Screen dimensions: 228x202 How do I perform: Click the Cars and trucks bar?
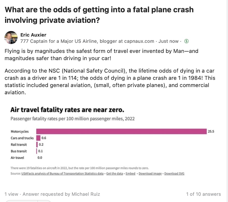point(38,138)
